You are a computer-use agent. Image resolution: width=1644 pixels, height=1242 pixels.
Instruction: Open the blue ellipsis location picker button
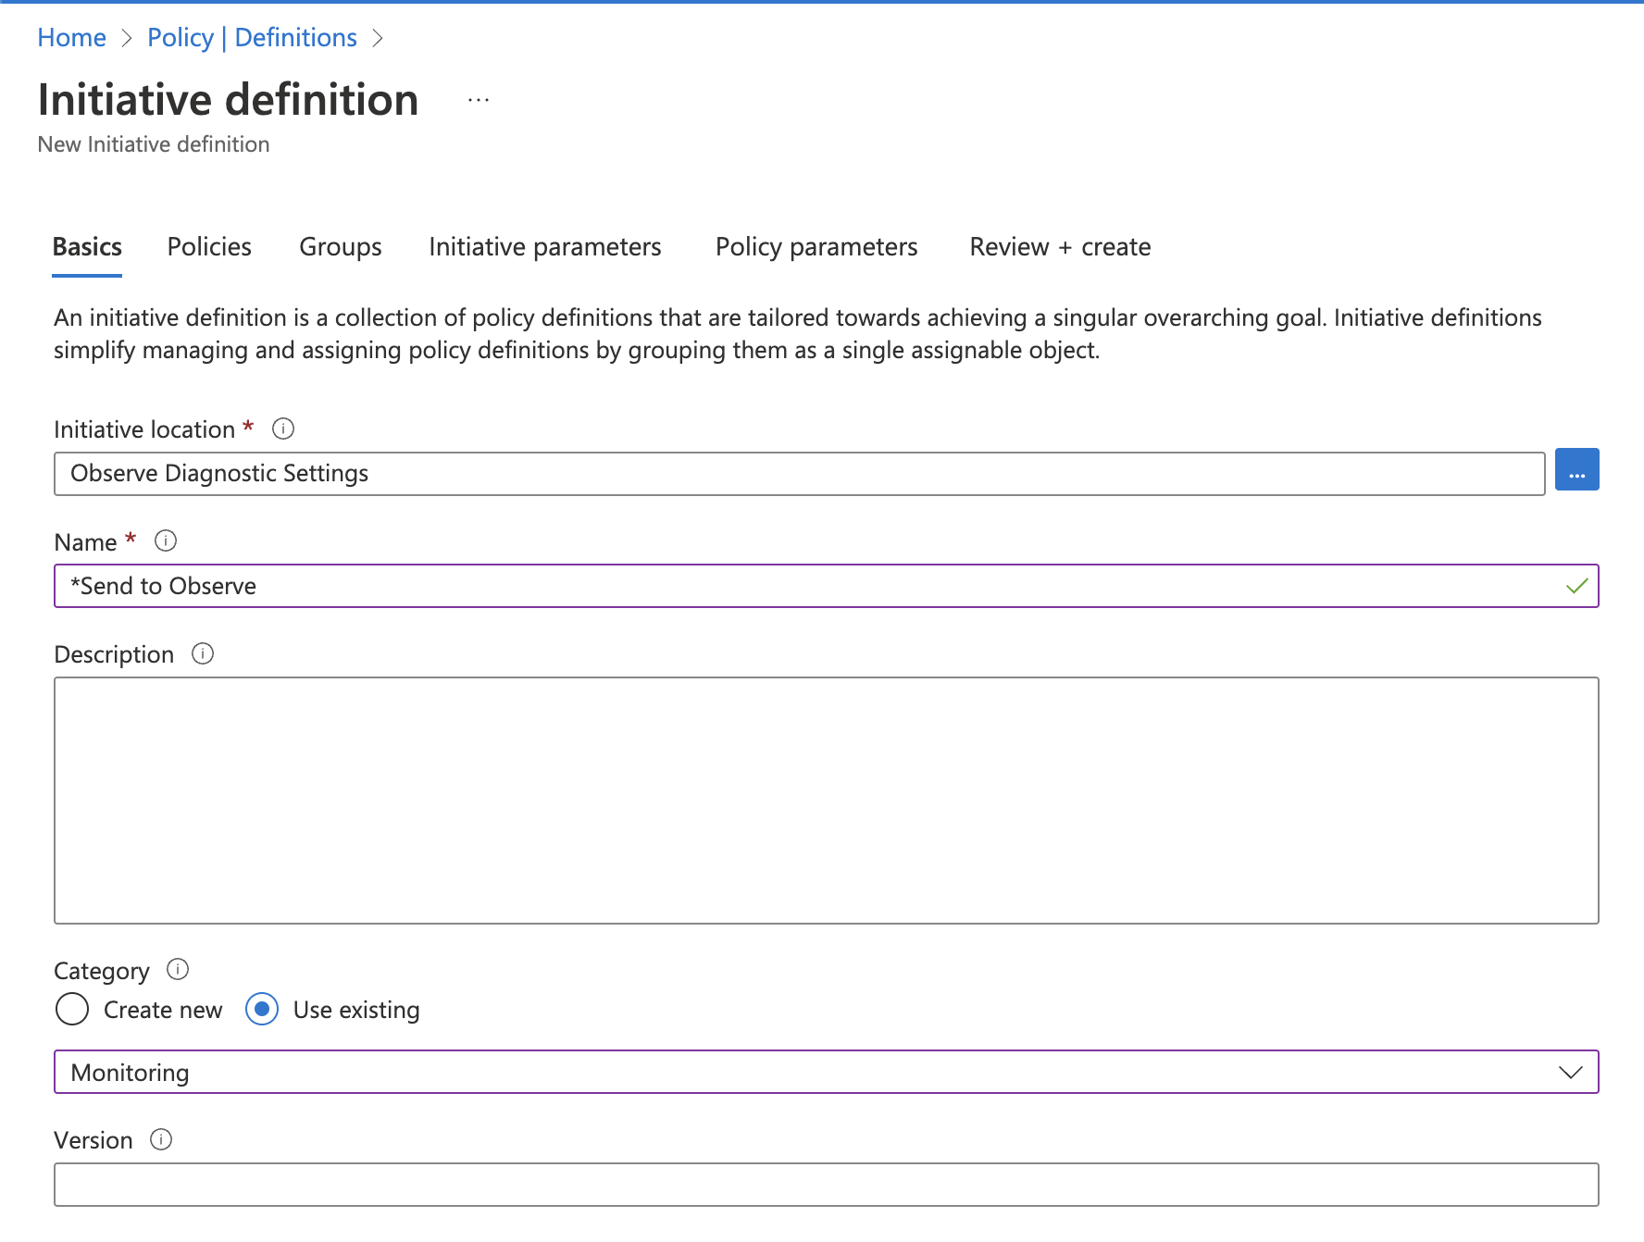[x=1577, y=470]
